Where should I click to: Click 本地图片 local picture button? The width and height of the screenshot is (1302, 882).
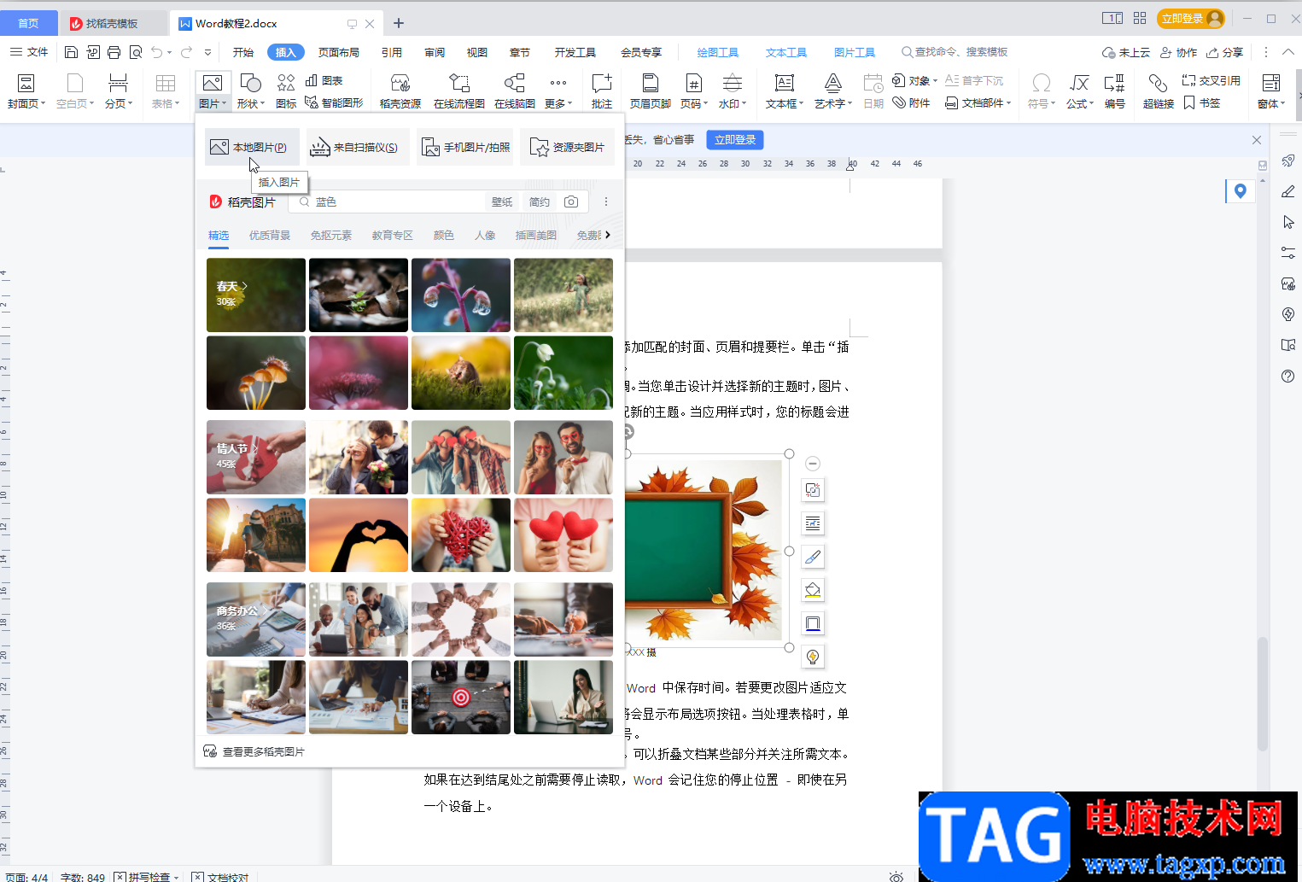[x=252, y=147]
